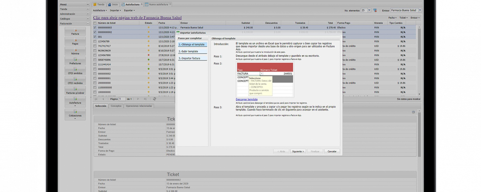Click the page number input field
The height and width of the screenshot is (192, 481).
tap(122, 99)
